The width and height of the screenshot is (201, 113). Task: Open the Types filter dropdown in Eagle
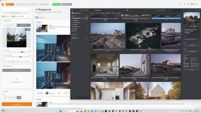click(119, 13)
